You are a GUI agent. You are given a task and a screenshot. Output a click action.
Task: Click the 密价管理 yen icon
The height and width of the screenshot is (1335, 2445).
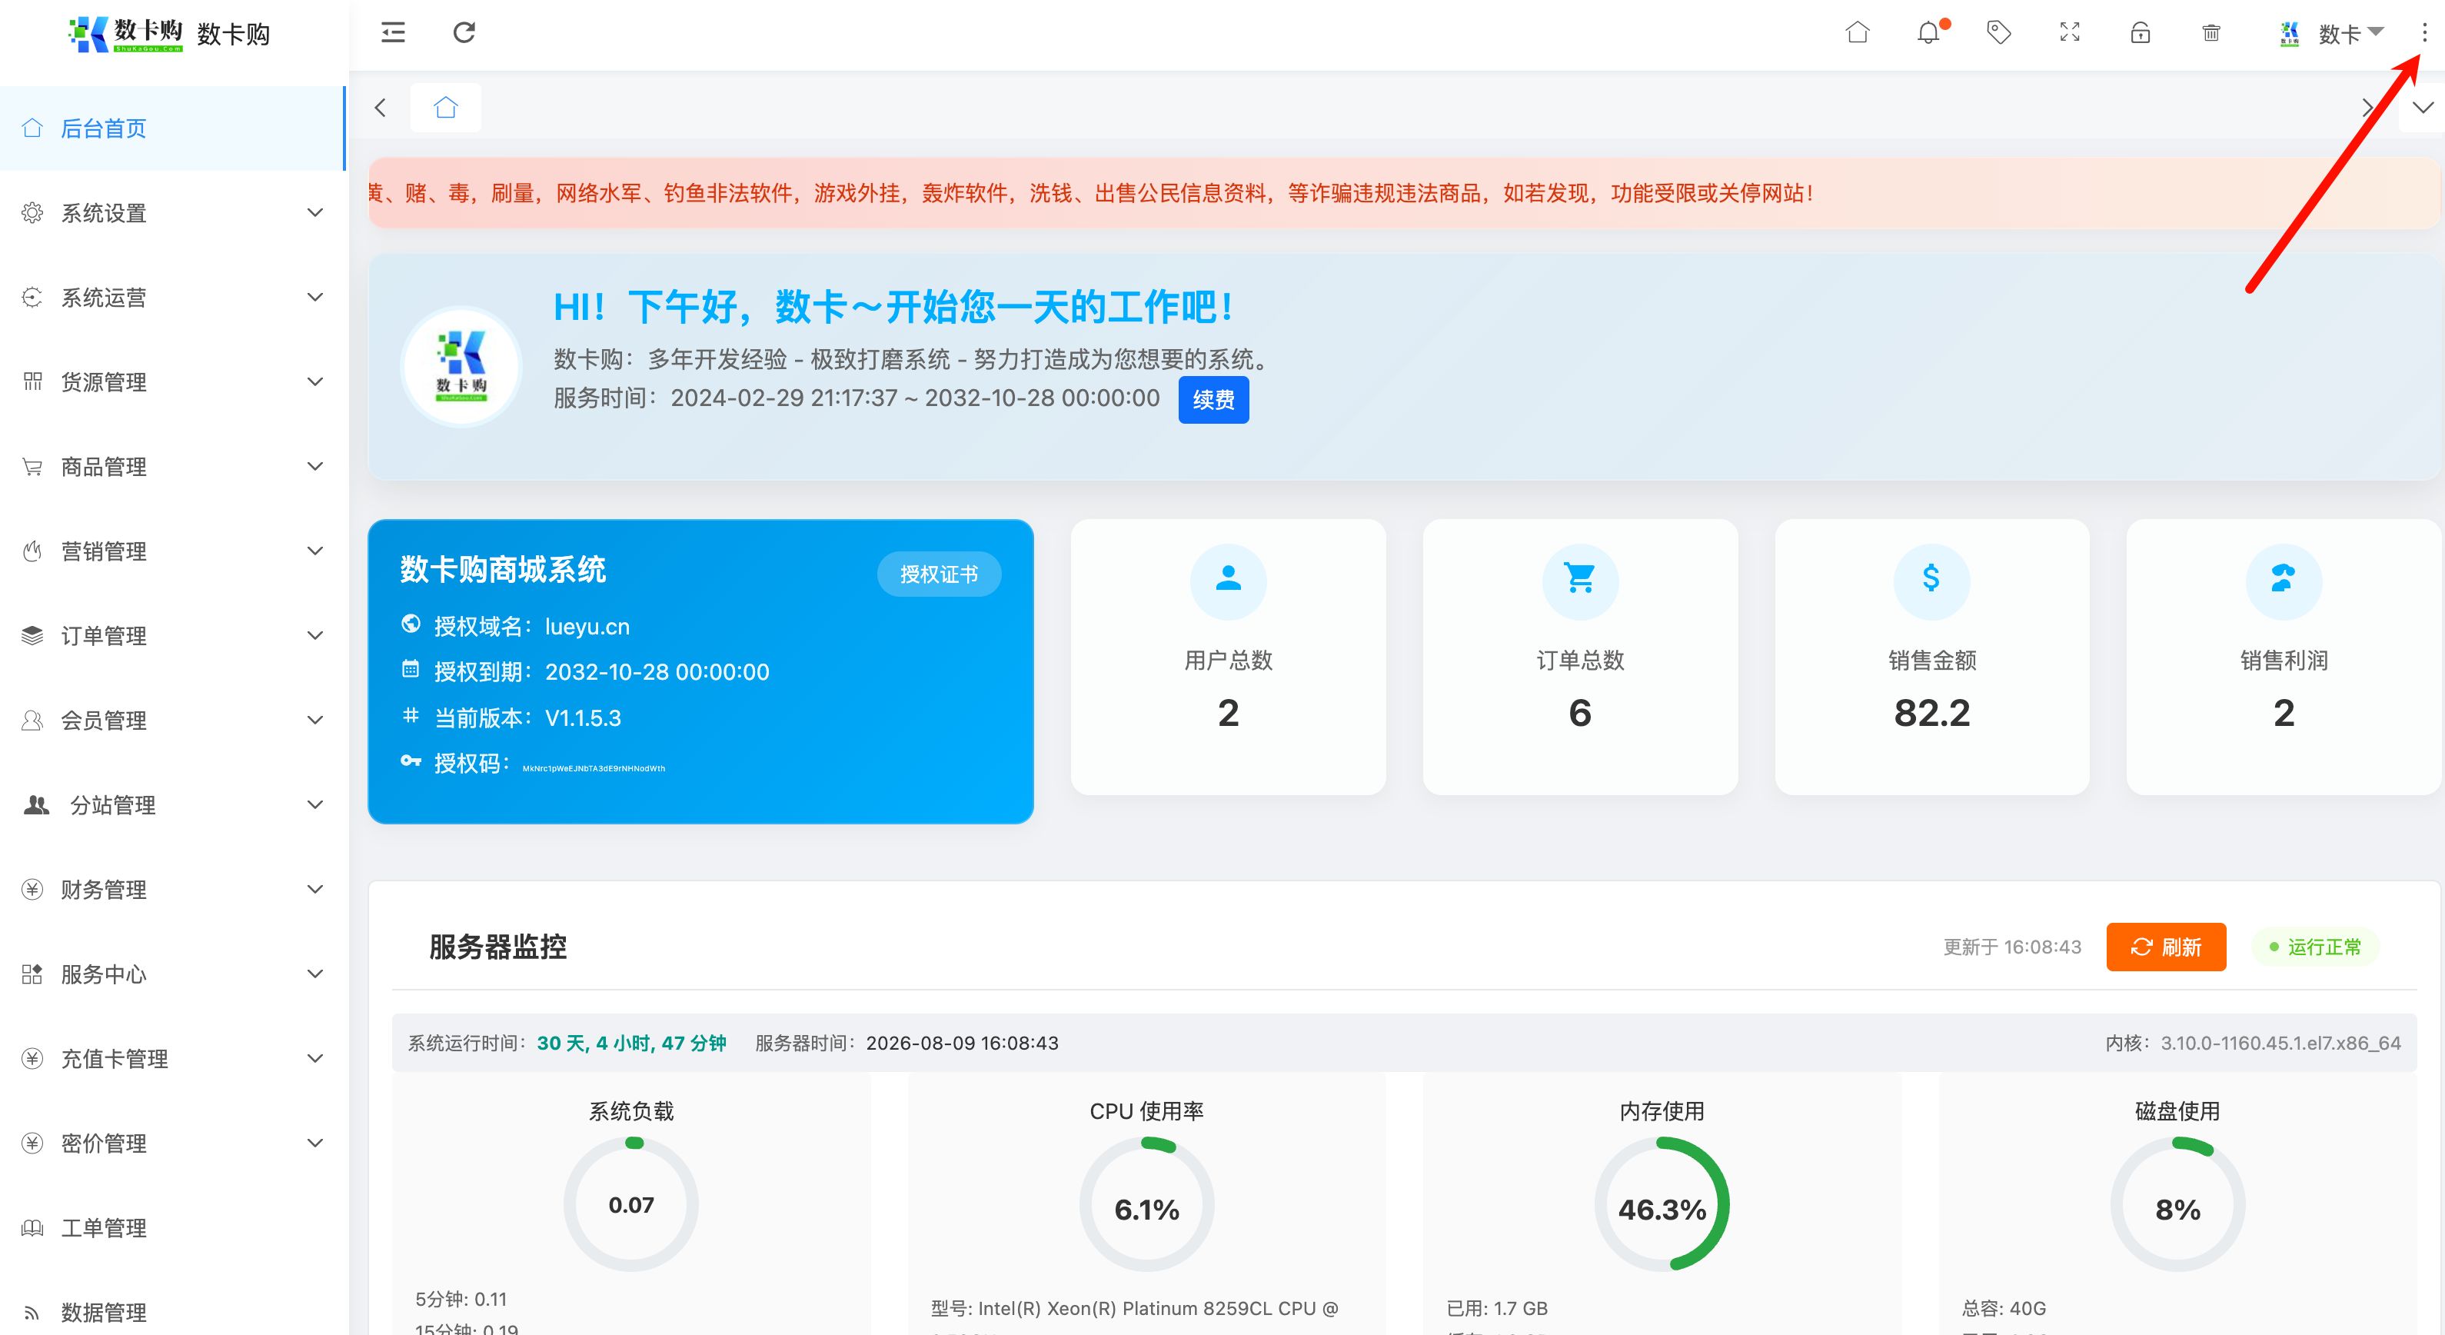point(32,1142)
